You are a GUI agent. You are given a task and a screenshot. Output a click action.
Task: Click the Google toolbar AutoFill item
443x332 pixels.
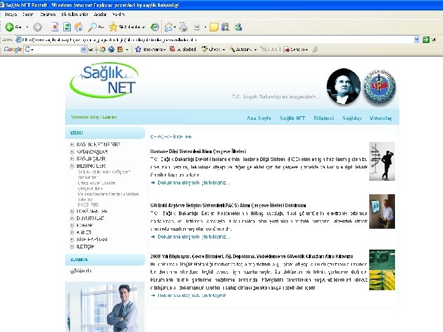click(x=271, y=49)
